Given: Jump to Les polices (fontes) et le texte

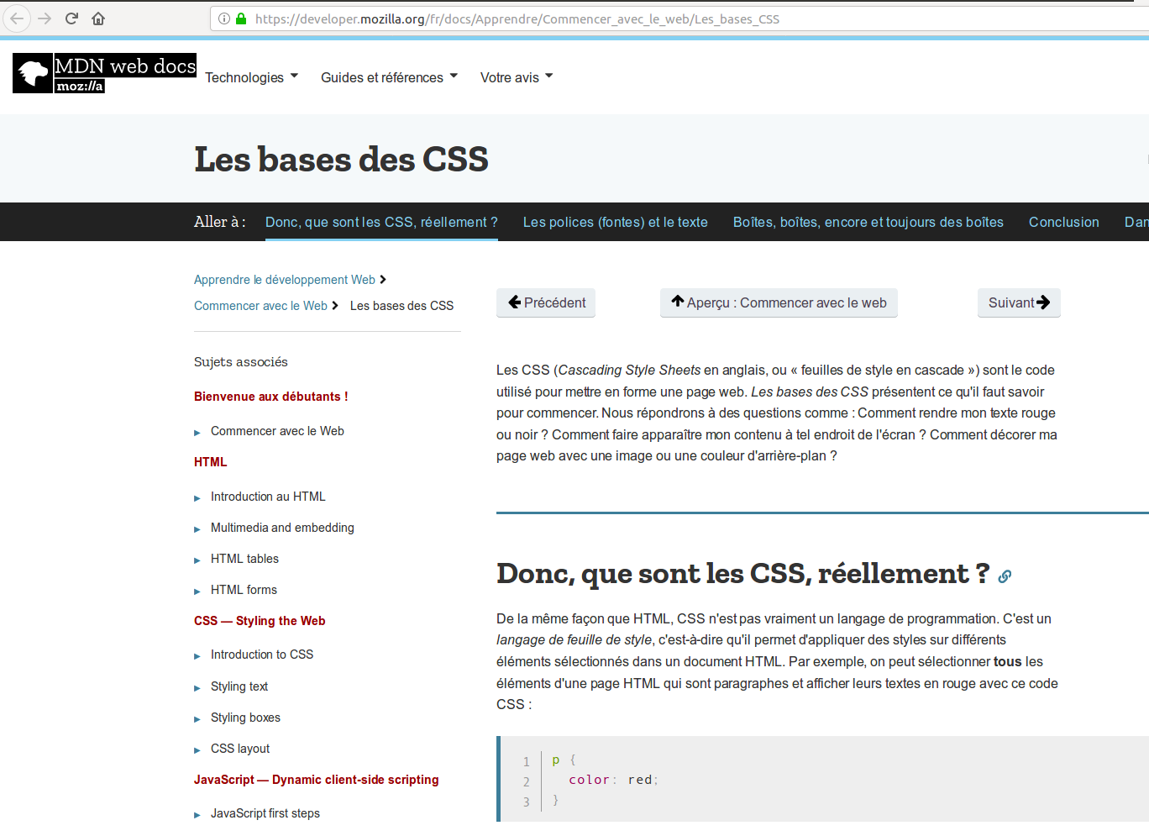Looking at the screenshot, I should [615, 222].
